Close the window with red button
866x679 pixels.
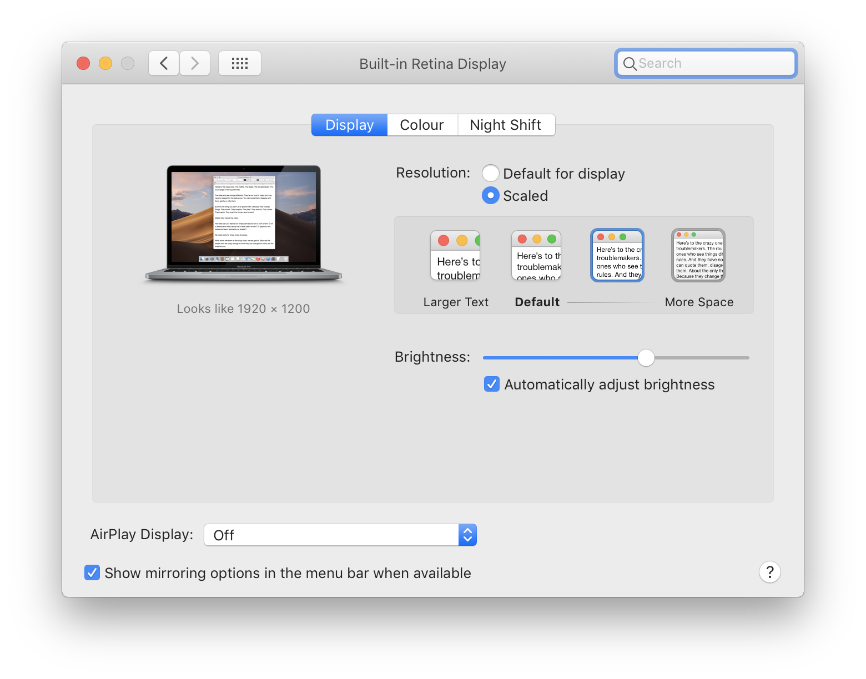[83, 63]
